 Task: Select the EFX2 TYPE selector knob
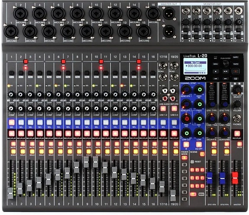point(225,104)
